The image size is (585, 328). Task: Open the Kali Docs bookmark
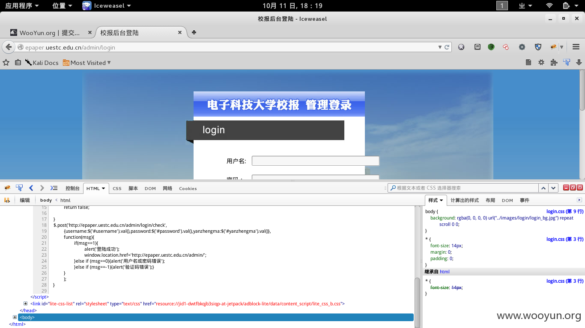pyautogui.click(x=42, y=62)
